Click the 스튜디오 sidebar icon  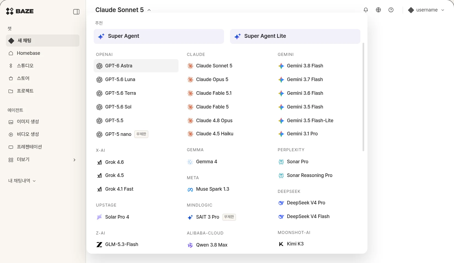tap(11, 66)
